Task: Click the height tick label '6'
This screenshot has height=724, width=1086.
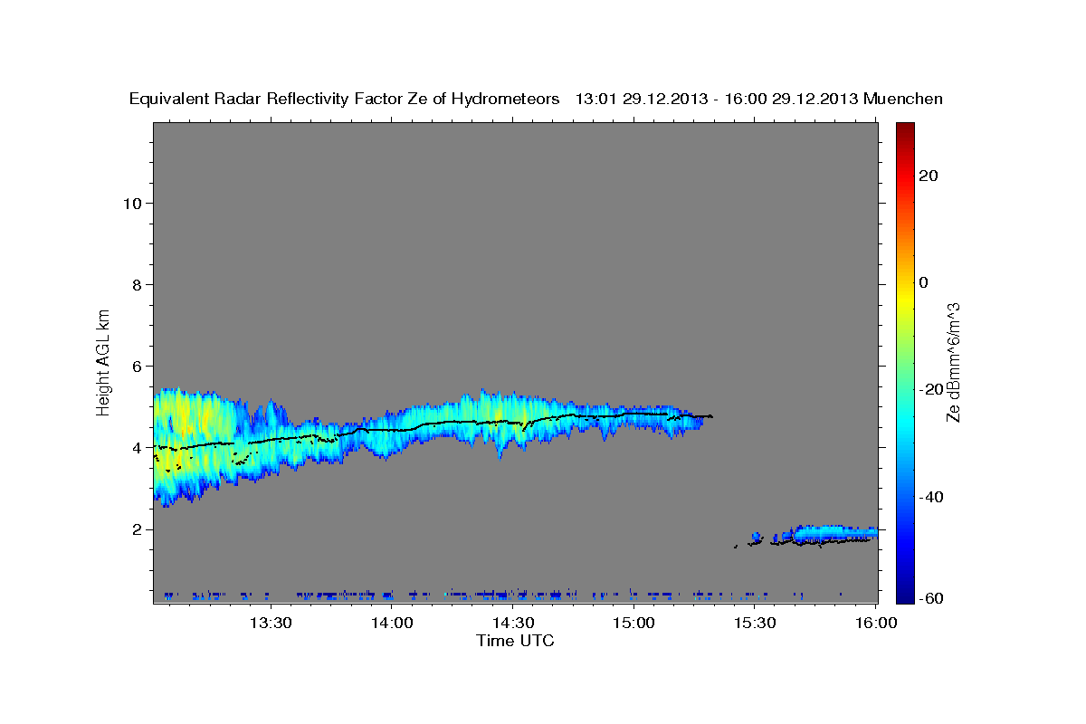Action: coord(138,367)
